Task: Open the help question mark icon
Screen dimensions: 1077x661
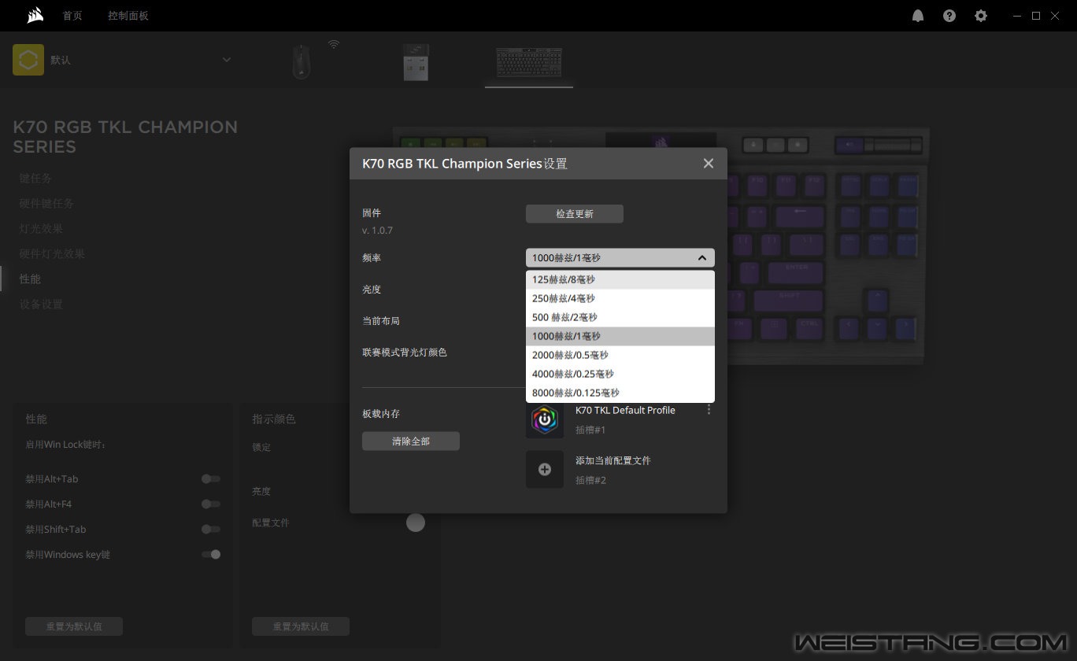Action: tap(949, 16)
